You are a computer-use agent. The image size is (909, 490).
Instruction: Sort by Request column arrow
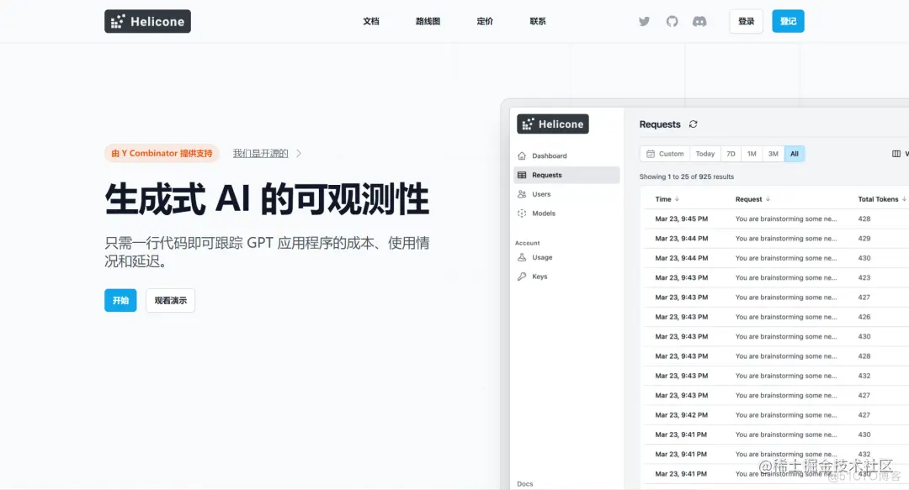768,198
